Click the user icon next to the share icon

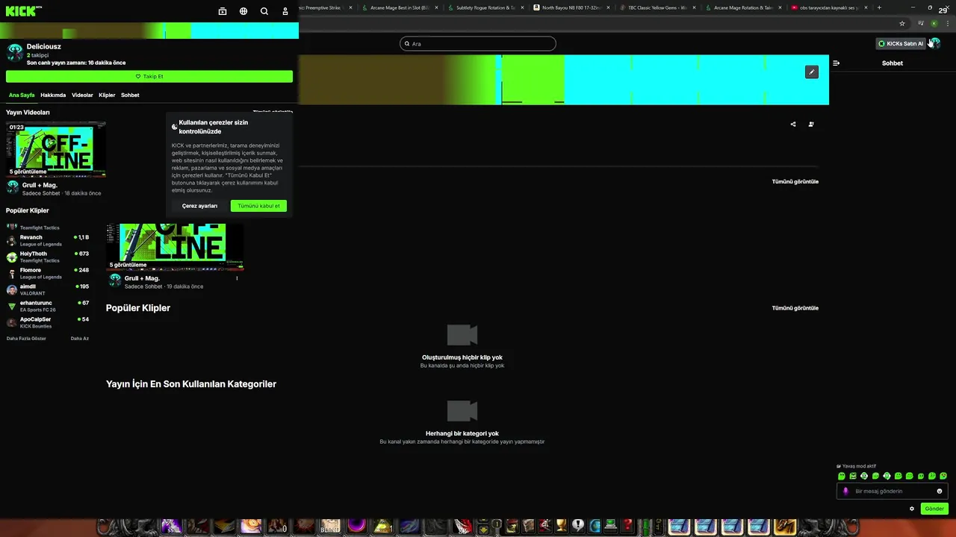pos(811,125)
